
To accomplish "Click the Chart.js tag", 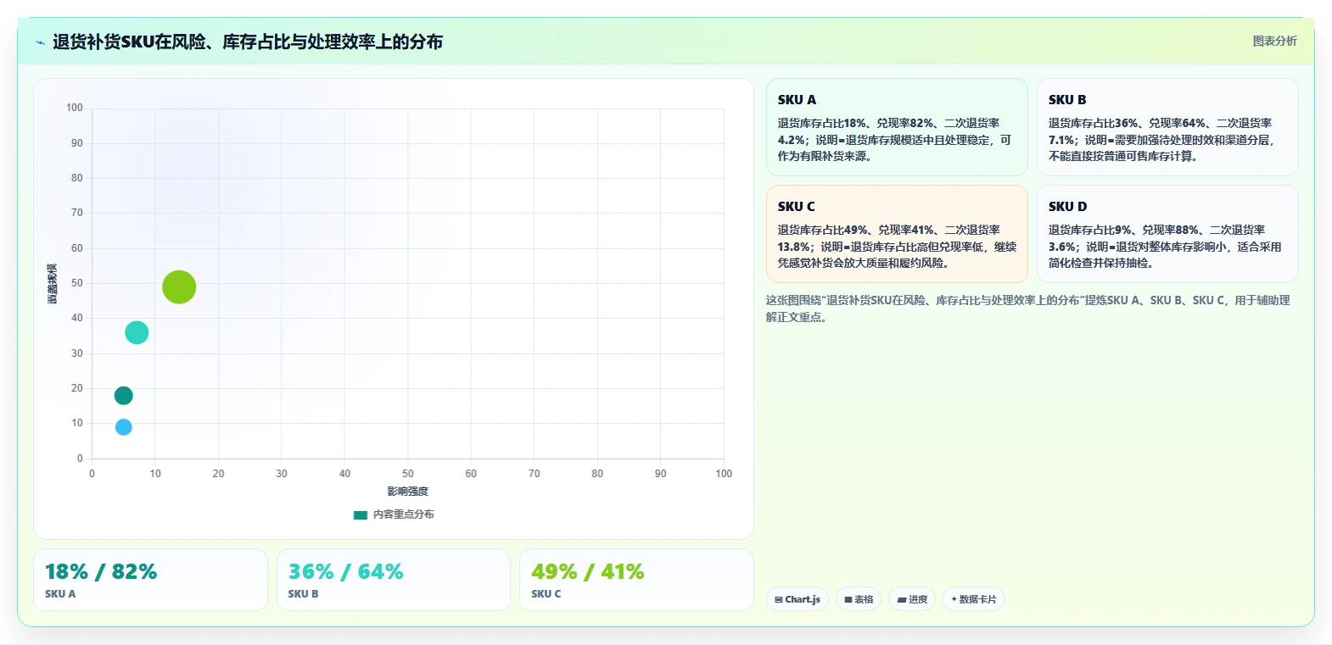I will pos(798,599).
